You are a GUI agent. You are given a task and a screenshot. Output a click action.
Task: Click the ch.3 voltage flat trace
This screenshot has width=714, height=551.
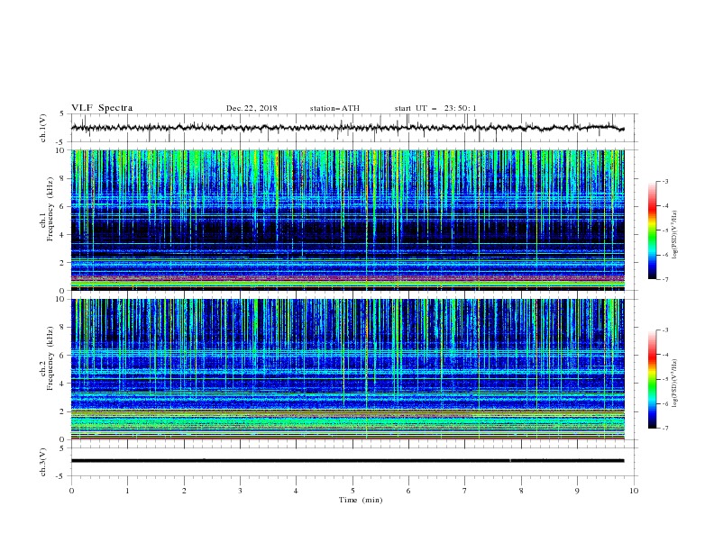click(x=347, y=461)
